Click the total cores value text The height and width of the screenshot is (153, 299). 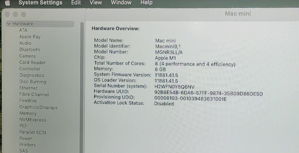point(195,64)
